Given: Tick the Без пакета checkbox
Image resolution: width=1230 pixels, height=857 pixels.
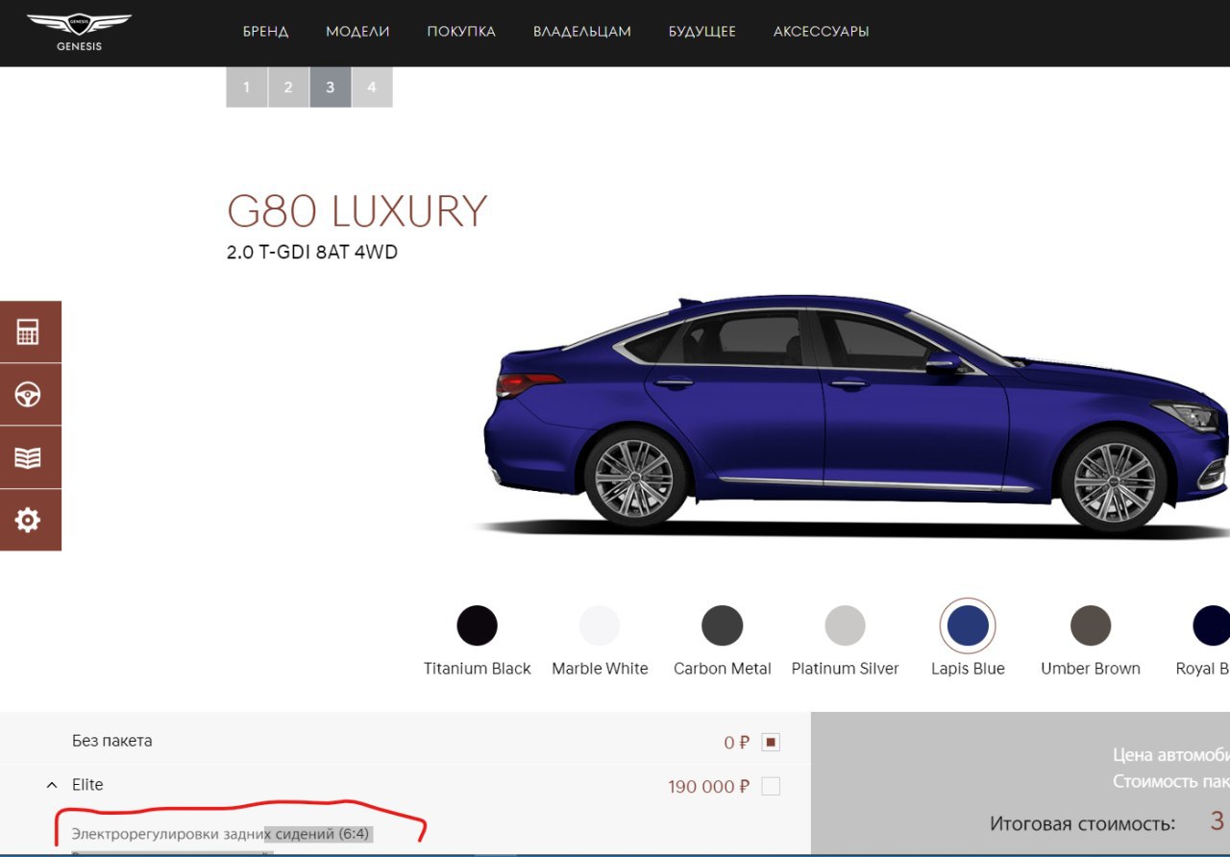Looking at the screenshot, I should [x=771, y=742].
